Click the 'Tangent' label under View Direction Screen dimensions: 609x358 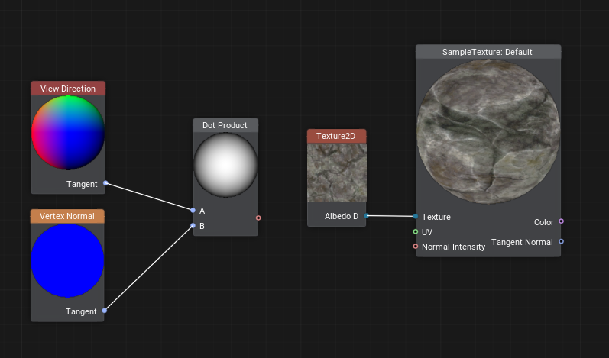(82, 184)
